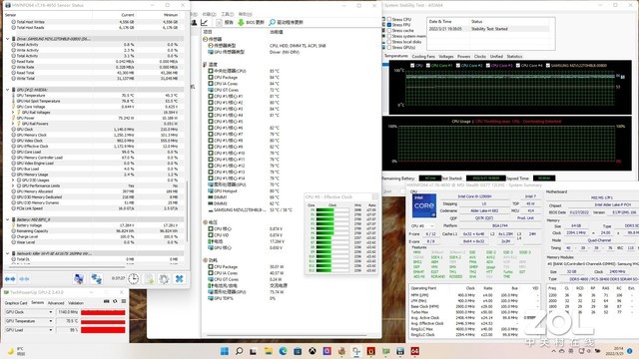Toggle CPU Core #1 graph legend checkbox
639x359 pixels.
point(428,65)
